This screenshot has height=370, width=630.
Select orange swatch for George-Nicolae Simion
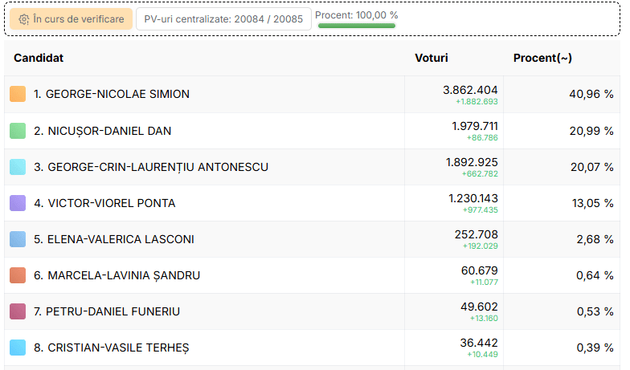[x=18, y=94]
